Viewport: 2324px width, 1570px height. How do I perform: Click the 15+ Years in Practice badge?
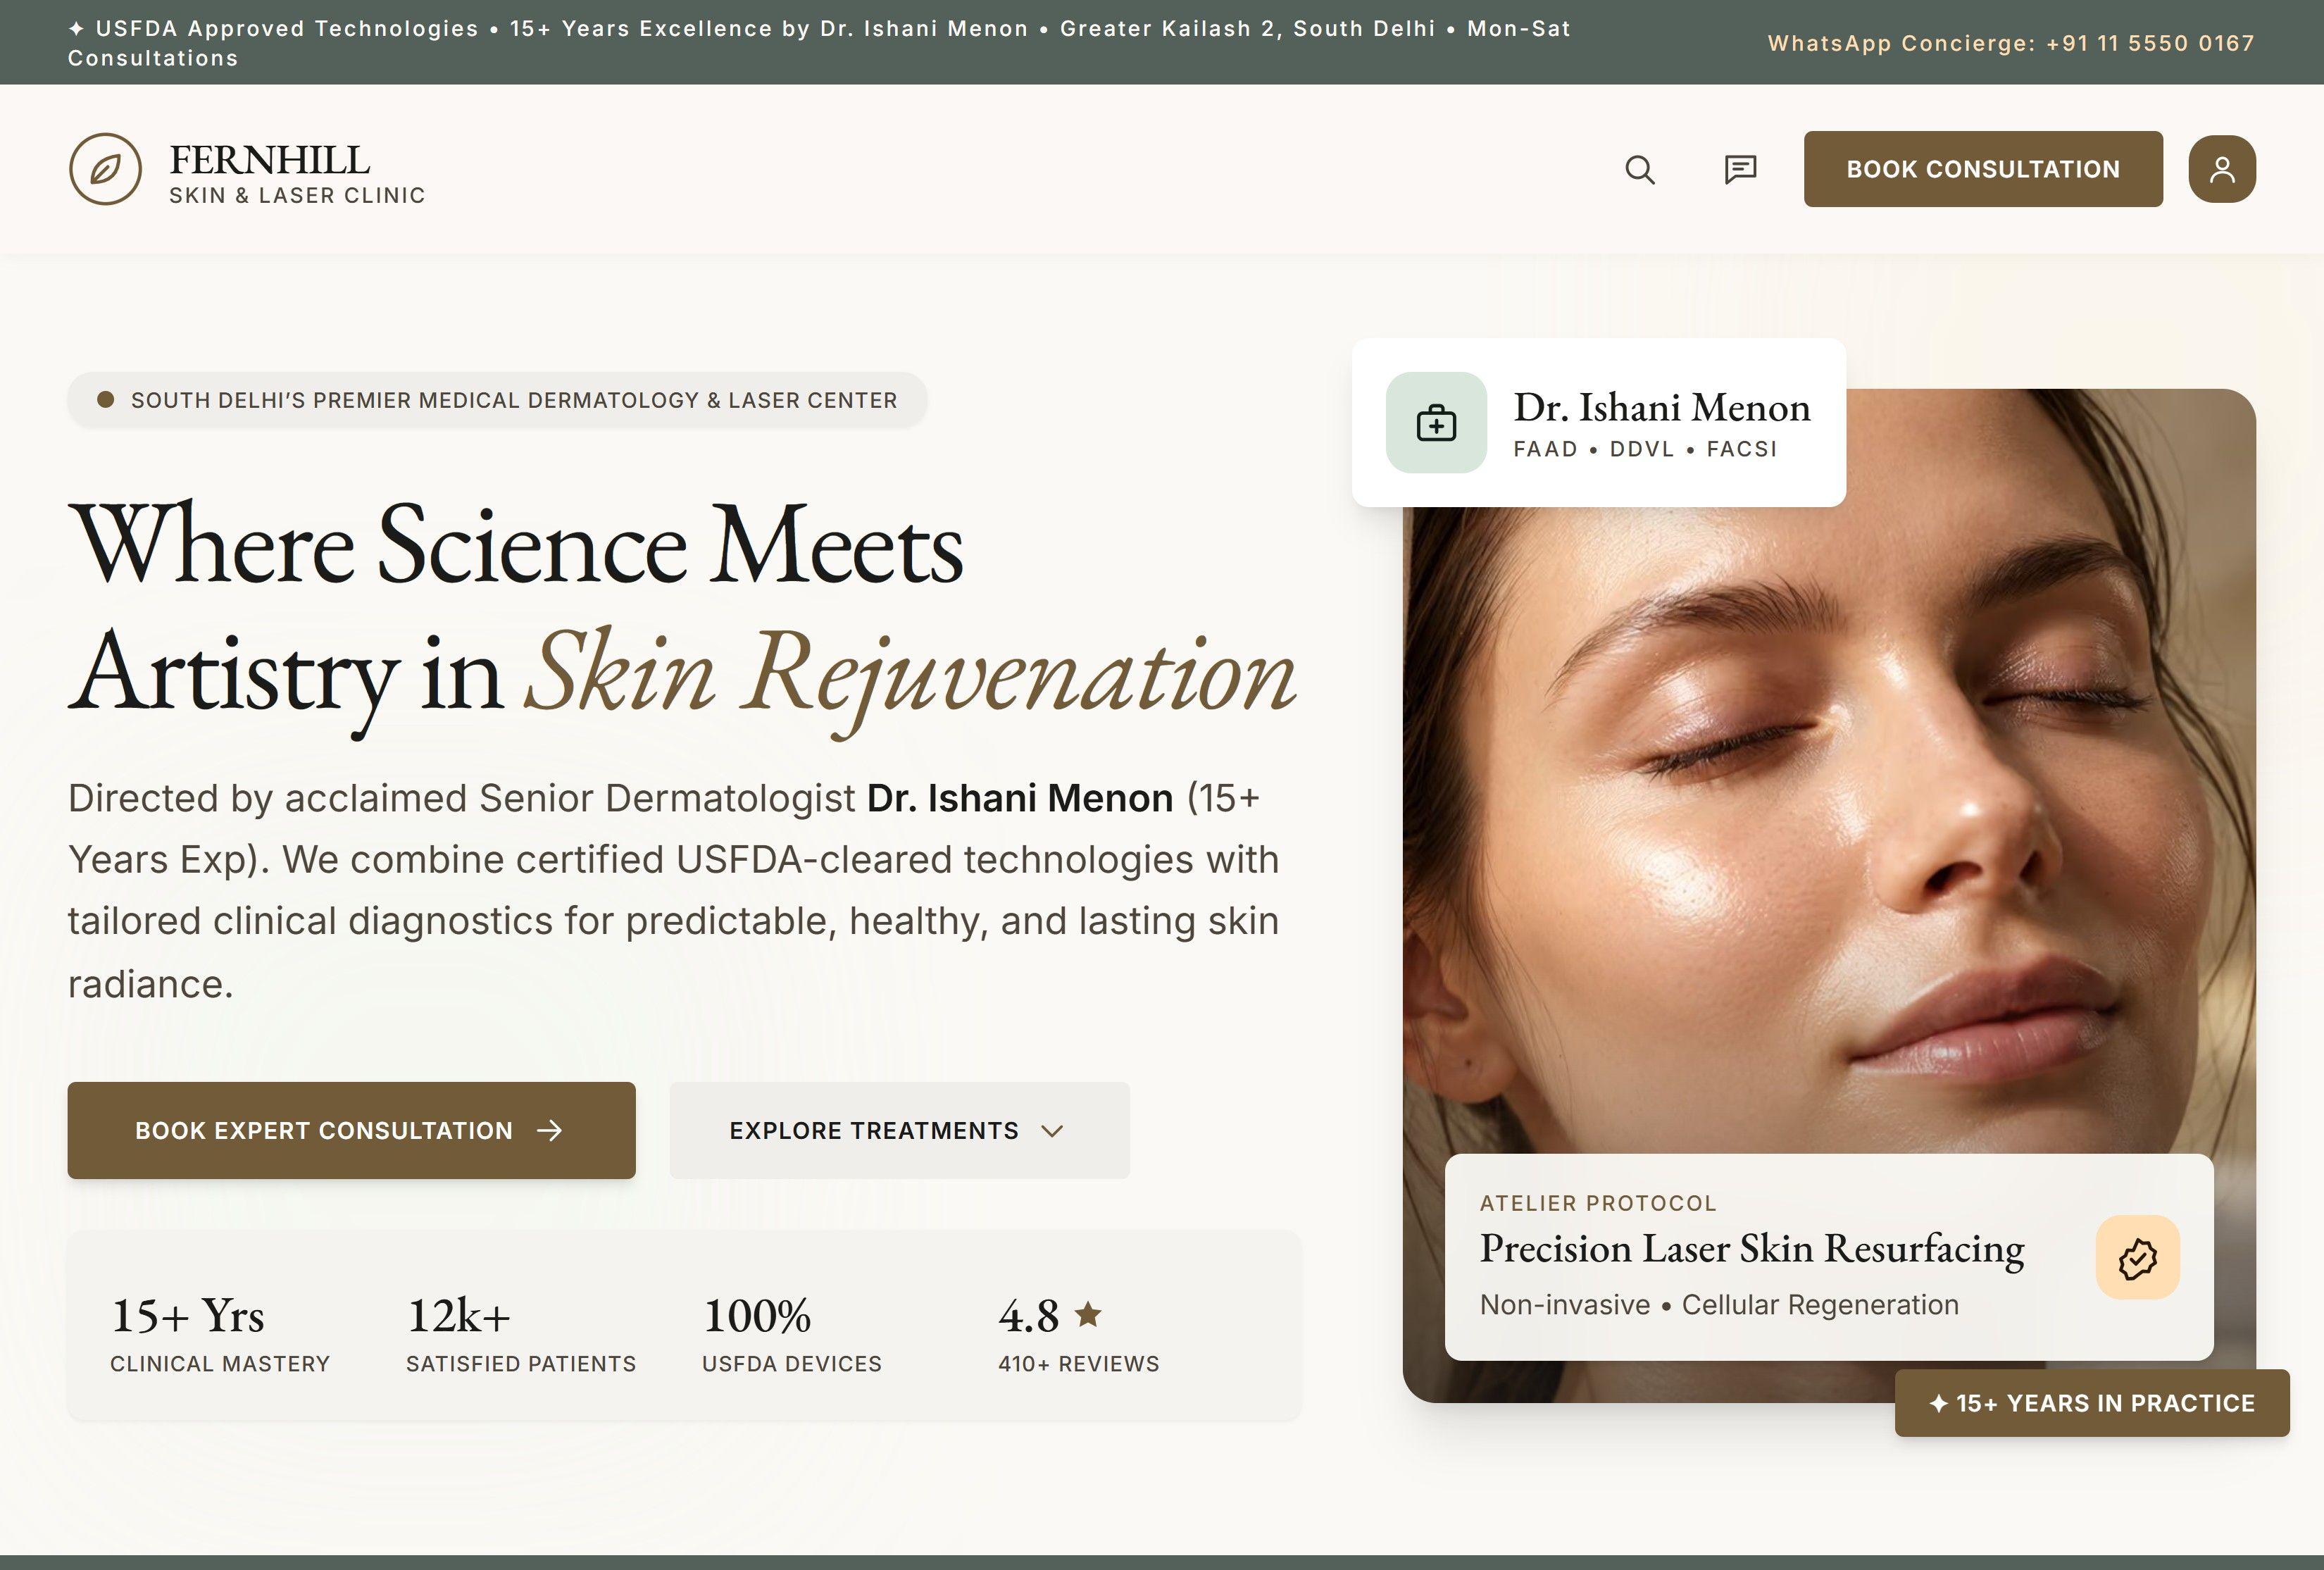(x=2092, y=1403)
